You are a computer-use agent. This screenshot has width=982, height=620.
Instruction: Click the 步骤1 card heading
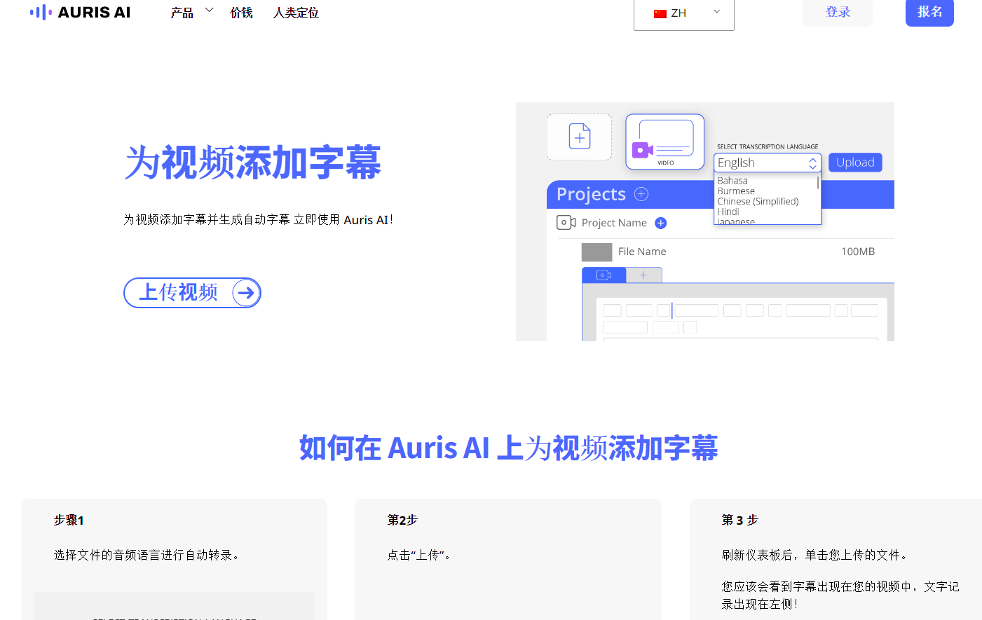[69, 520]
